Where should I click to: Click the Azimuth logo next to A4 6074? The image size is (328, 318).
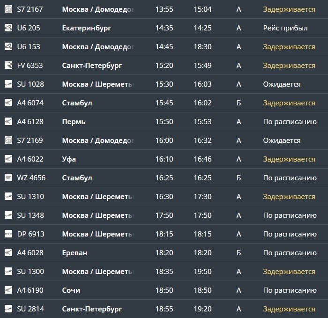coord(8,103)
